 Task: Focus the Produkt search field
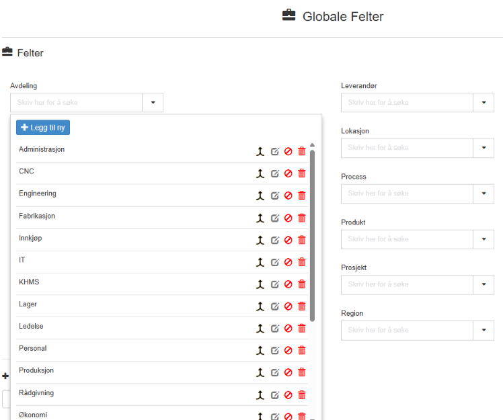click(x=407, y=239)
